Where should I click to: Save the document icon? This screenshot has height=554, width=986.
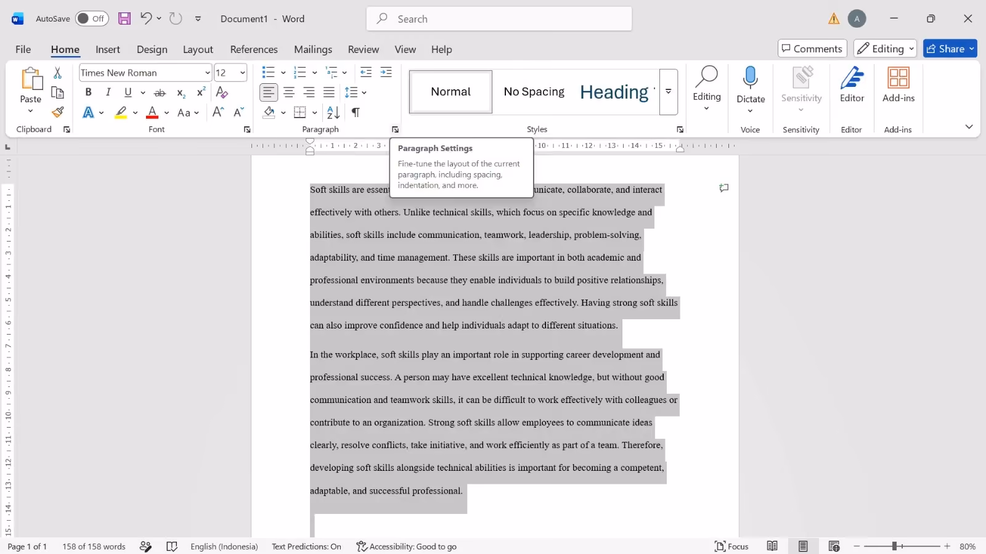tap(124, 18)
